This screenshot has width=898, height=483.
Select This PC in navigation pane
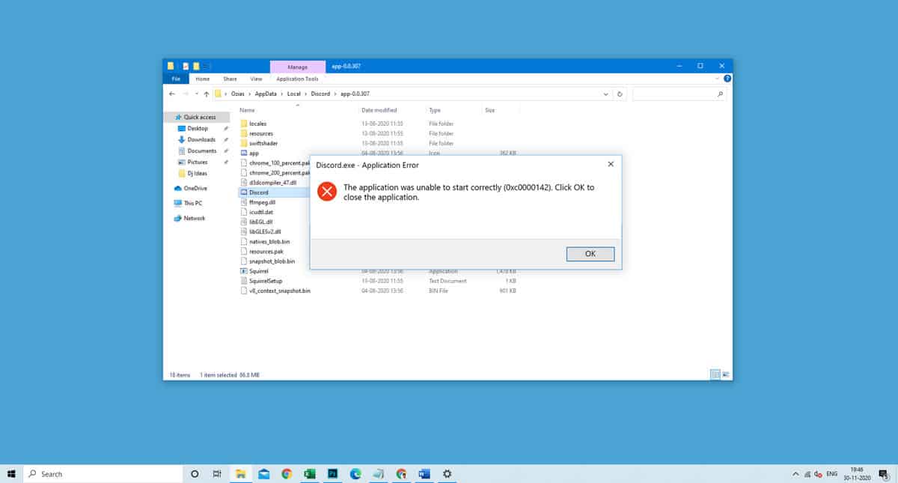point(188,204)
